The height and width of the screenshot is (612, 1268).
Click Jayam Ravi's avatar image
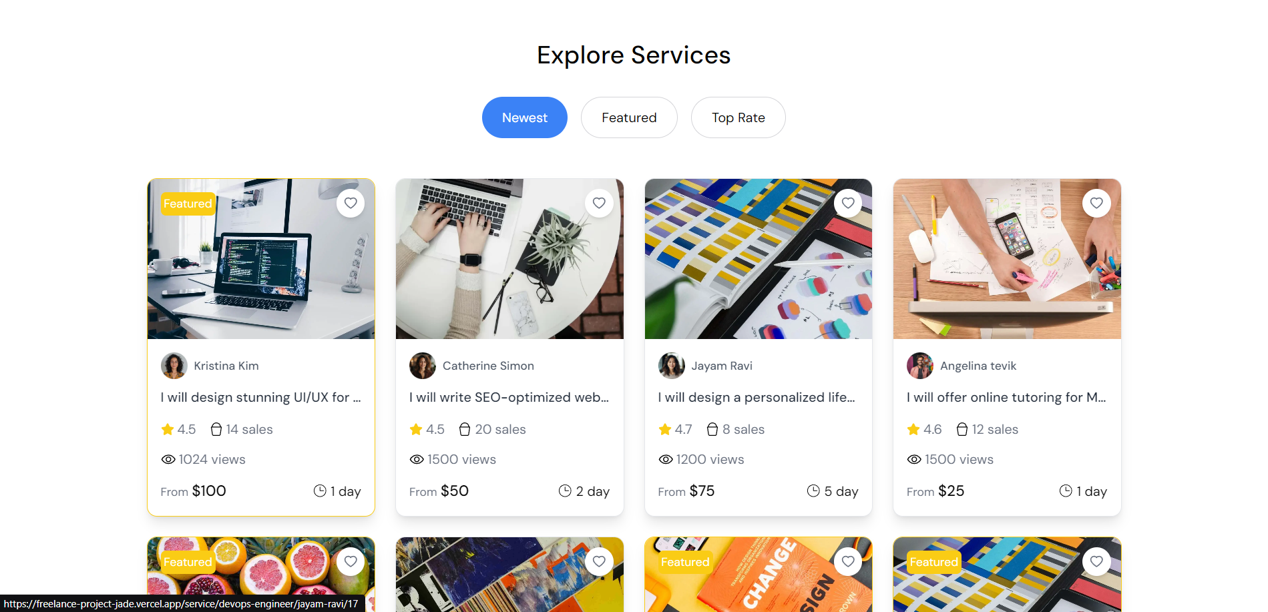[671, 366]
